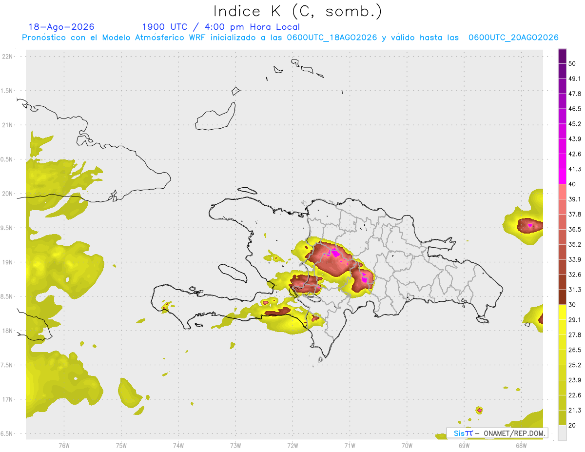Viewport: 585px width, 452px height.
Task: Click the color scale value "45.2"
Action: click(x=575, y=124)
